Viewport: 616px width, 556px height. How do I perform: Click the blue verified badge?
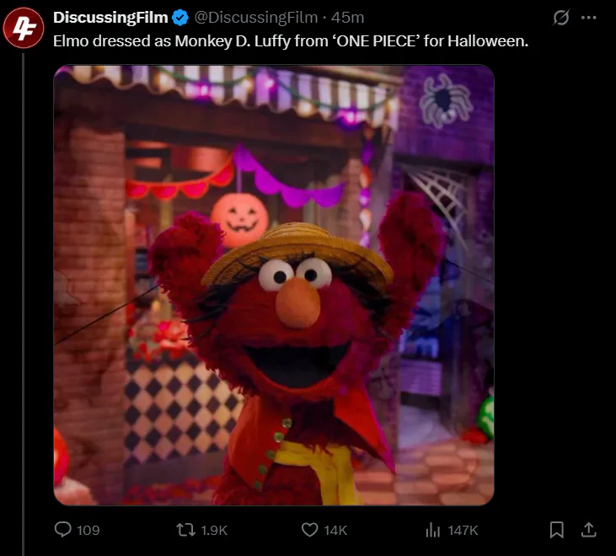pos(180,18)
